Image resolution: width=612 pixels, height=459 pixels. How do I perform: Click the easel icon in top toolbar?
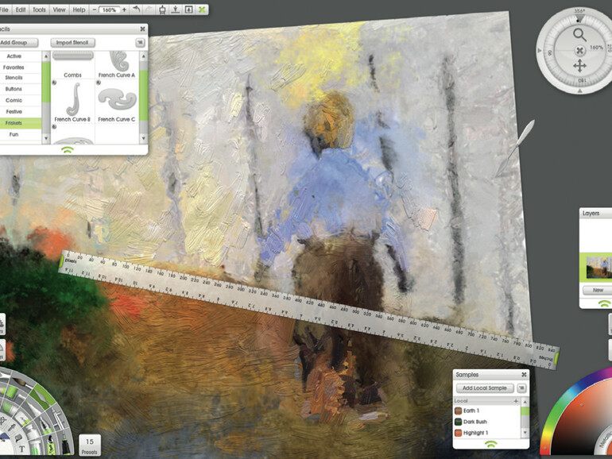162,10
